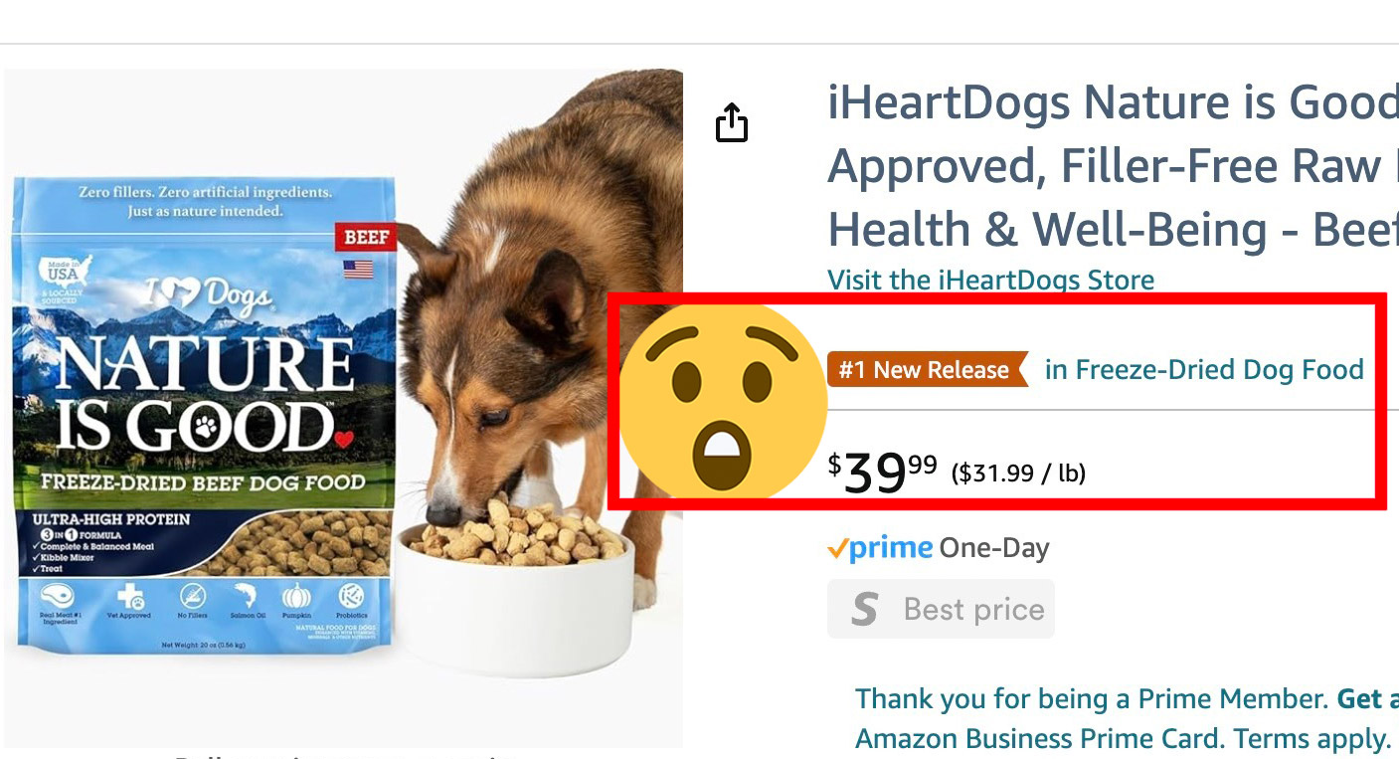Viewport: 1399px width, 759px height.
Task: Click the BEEF red label on the bag
Action: [x=365, y=237]
